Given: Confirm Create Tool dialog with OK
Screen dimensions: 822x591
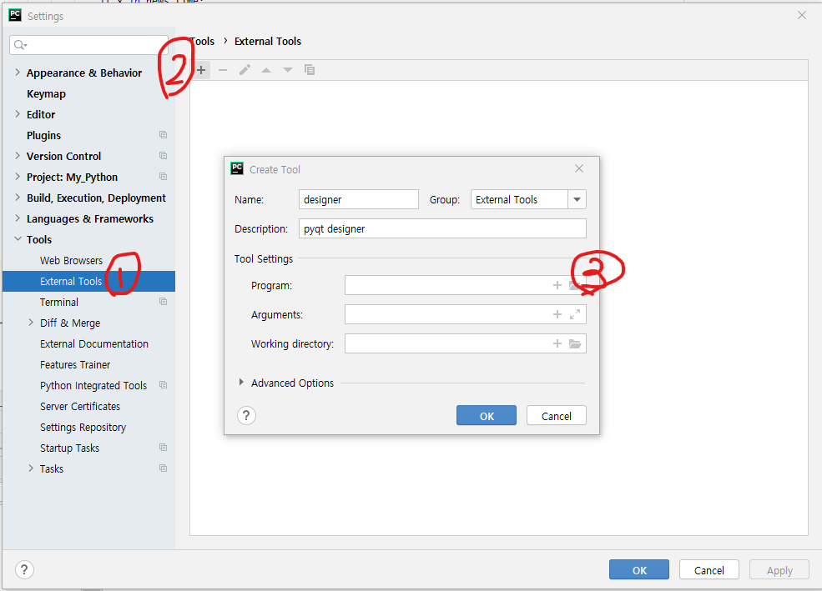Looking at the screenshot, I should pos(487,416).
